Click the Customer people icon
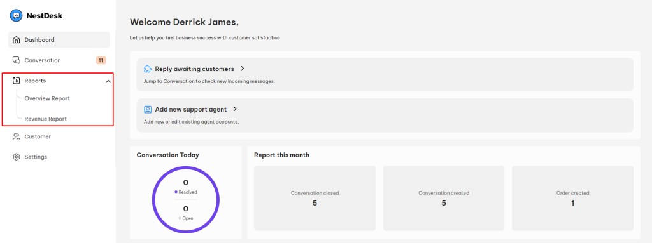Viewport: 652px width, 243px height. [x=16, y=136]
